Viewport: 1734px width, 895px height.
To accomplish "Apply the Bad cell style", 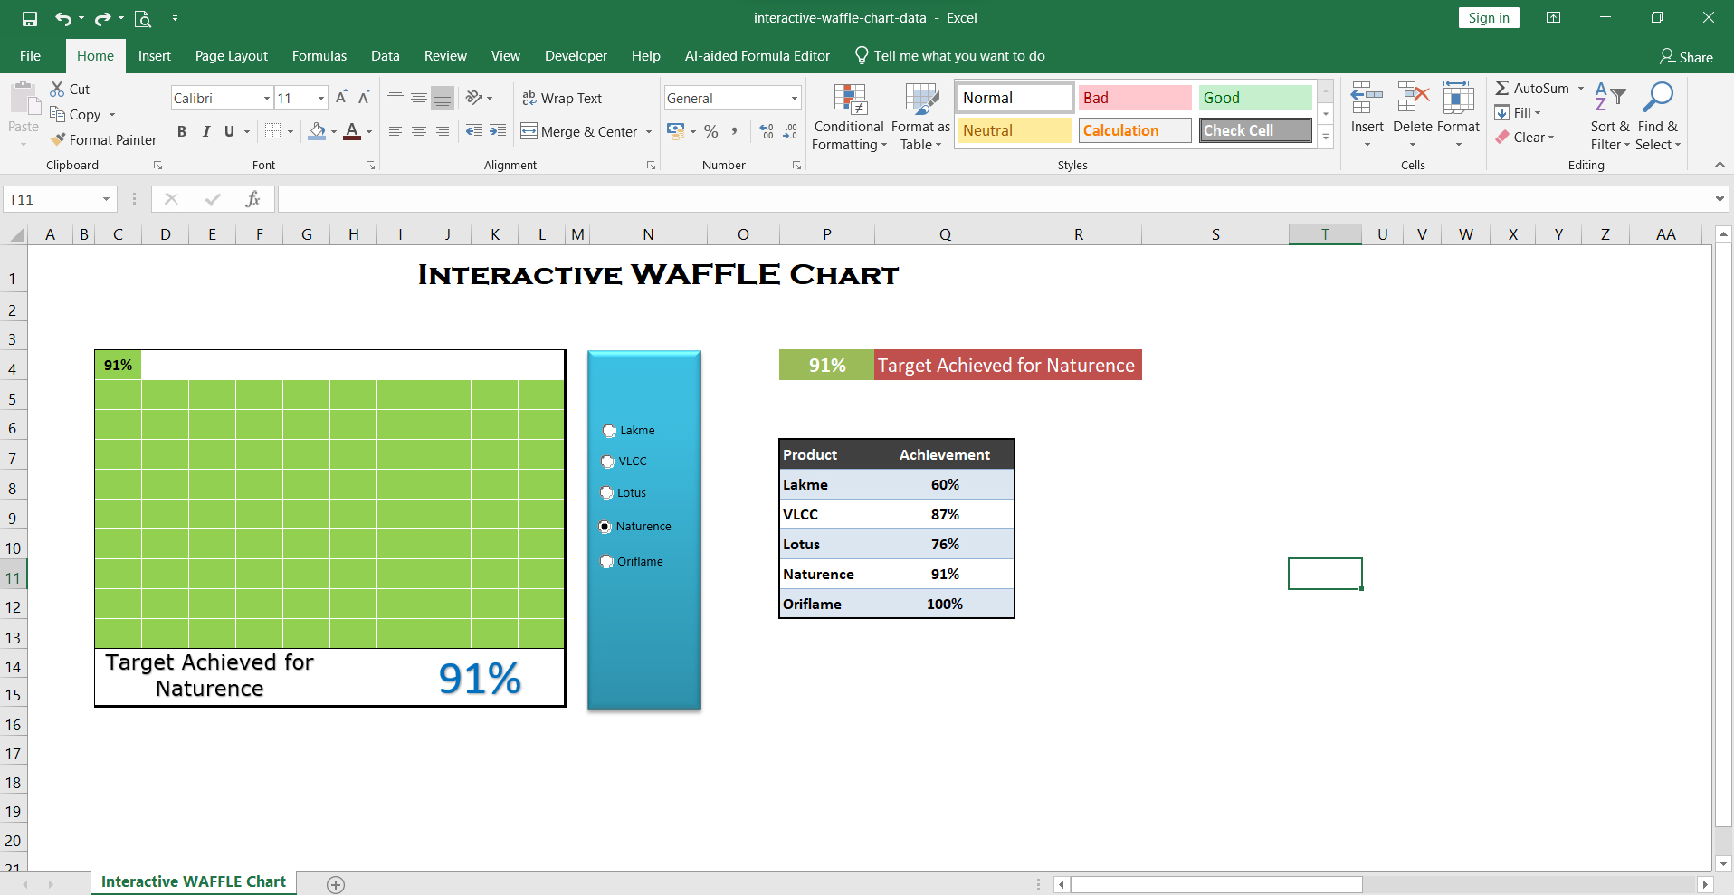I will 1135,98.
